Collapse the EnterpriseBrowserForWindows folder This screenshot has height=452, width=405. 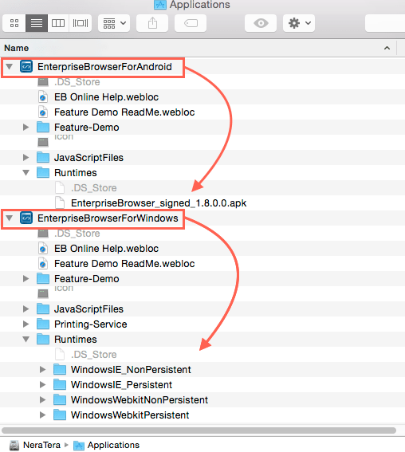pyautogui.click(x=10, y=218)
